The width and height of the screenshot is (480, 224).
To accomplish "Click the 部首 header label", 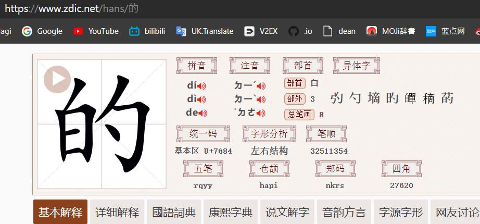I will point(303,66).
